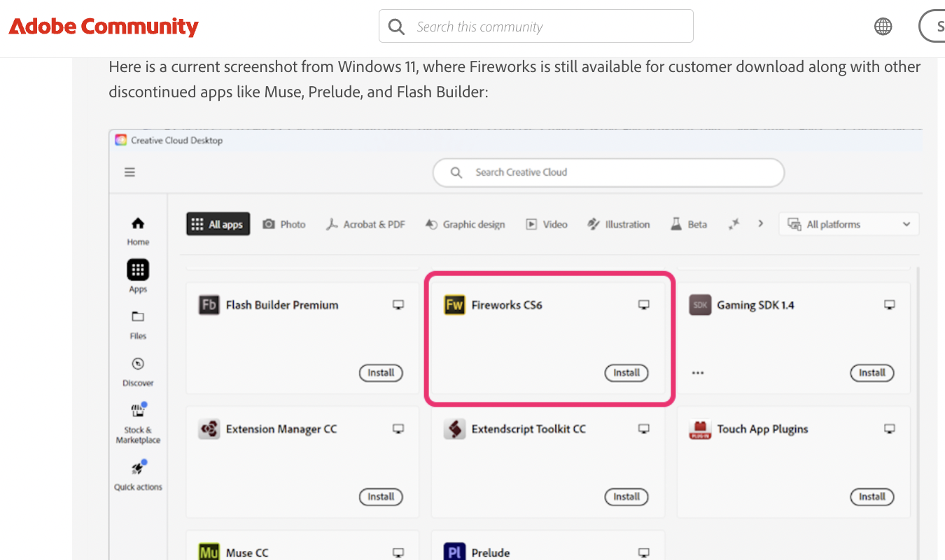
Task: Open Discover in the sidebar
Action: pos(138,372)
